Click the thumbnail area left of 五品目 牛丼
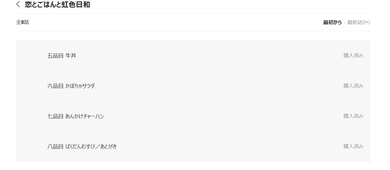Image resolution: width=390 pixels, height=170 pixels. coord(32,56)
